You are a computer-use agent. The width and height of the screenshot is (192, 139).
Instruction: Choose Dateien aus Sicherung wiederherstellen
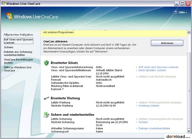[18, 54]
